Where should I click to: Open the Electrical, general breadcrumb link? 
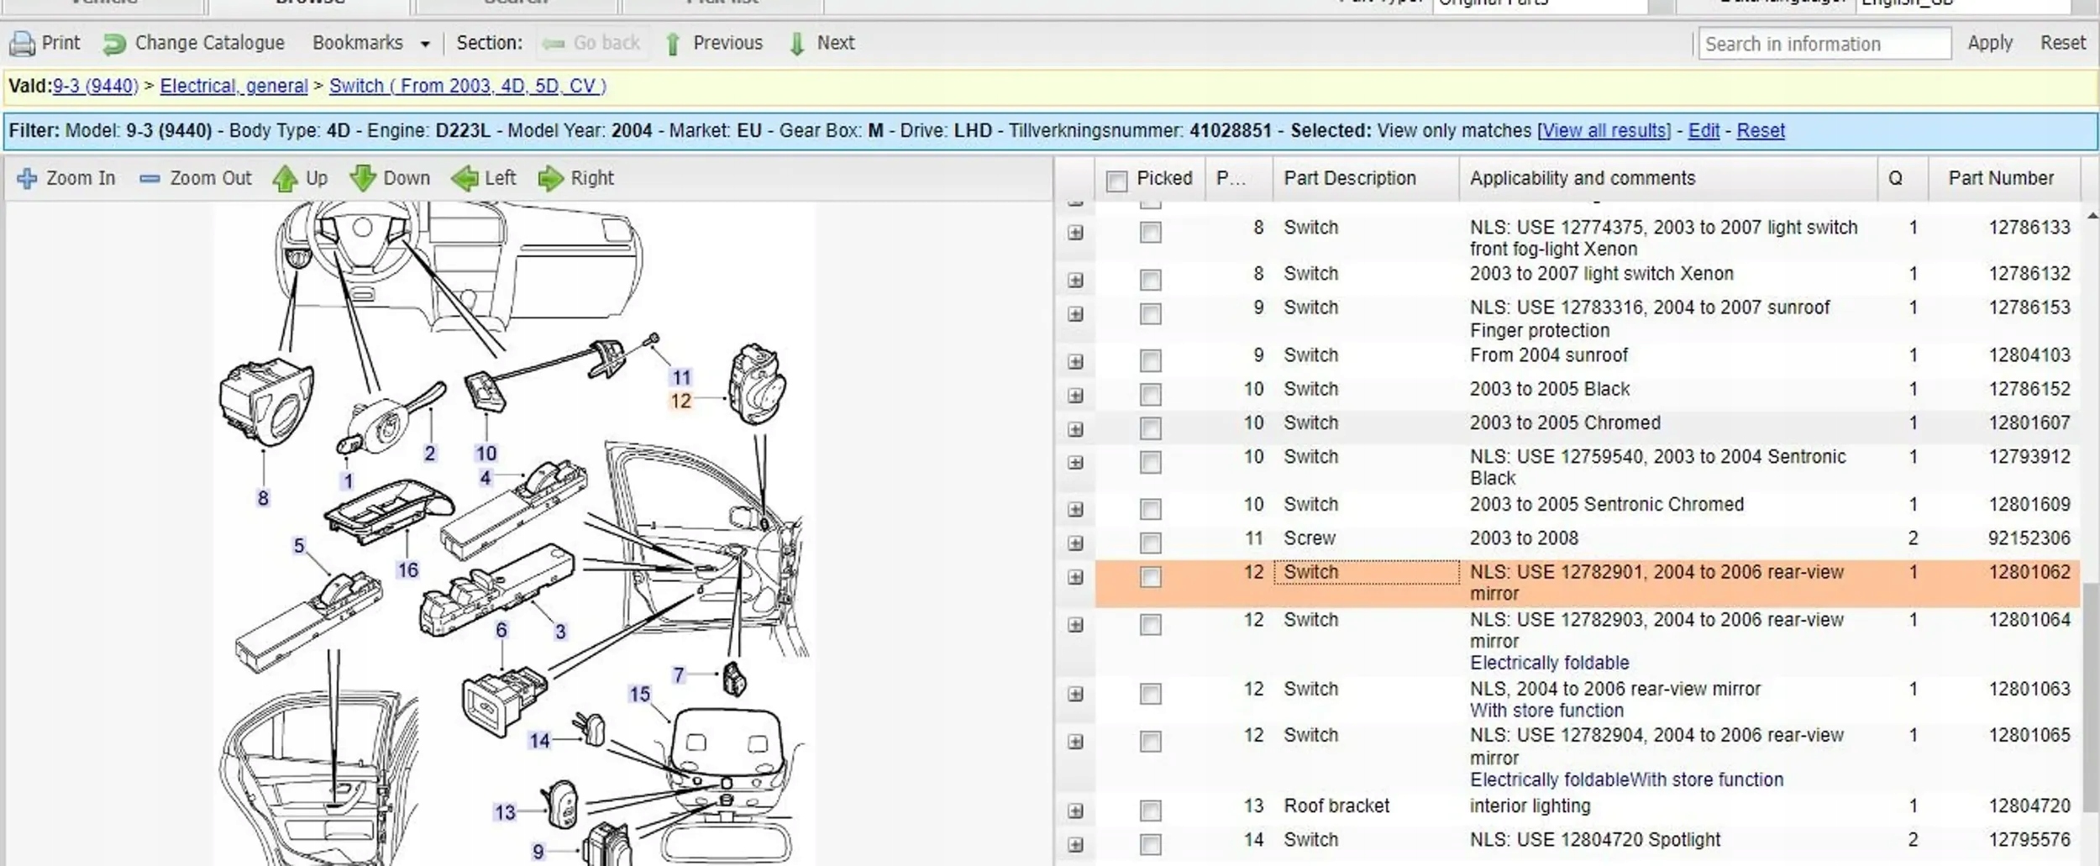pos(234,86)
